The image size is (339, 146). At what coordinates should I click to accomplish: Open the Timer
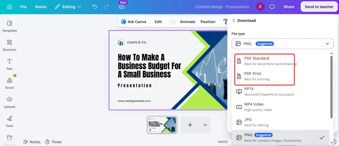point(54,142)
